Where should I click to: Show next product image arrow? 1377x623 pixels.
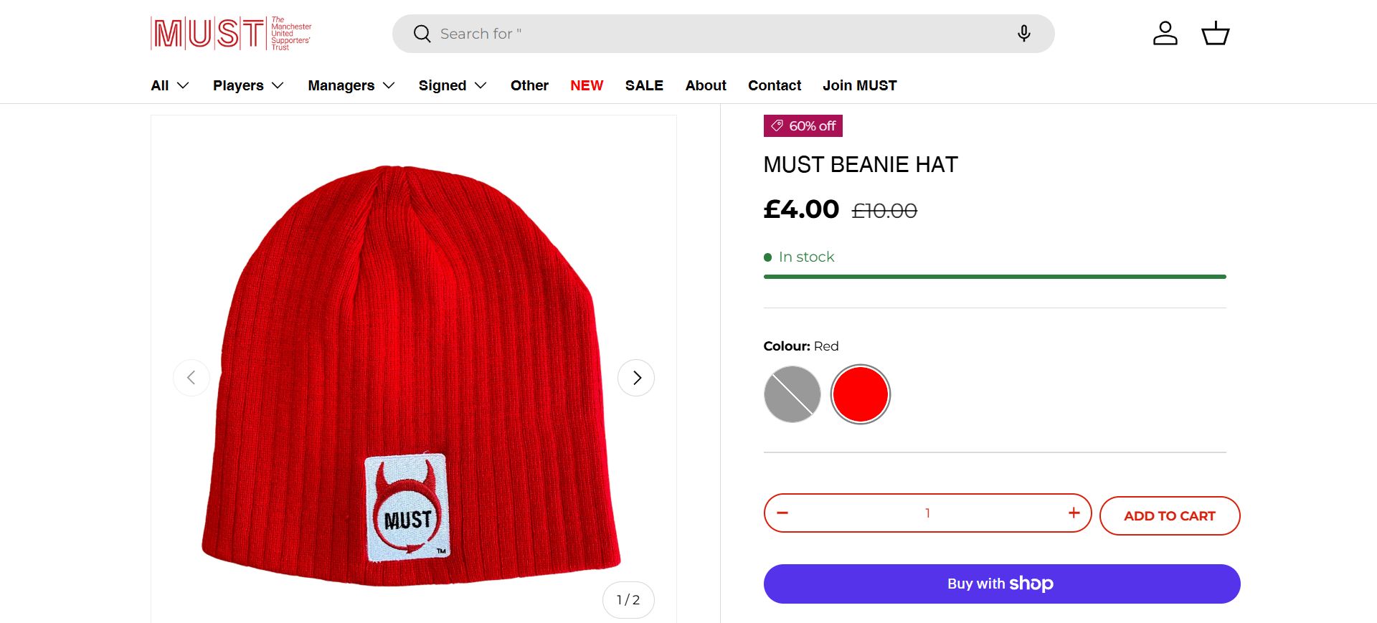tap(636, 378)
